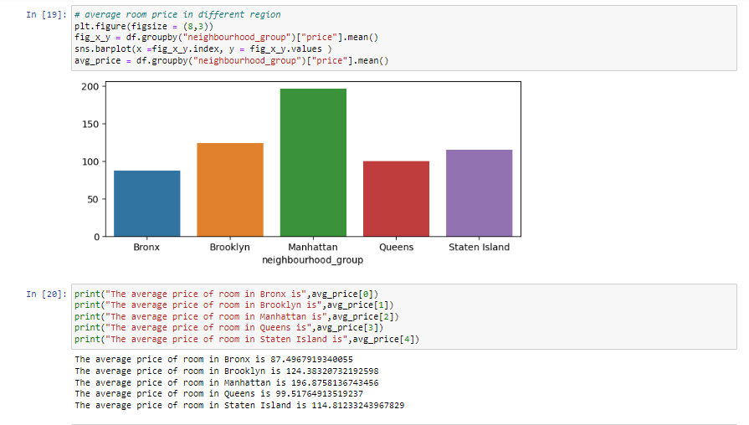Click the output line with 196.8758136743456
749x425 pixels.
pyautogui.click(x=227, y=382)
